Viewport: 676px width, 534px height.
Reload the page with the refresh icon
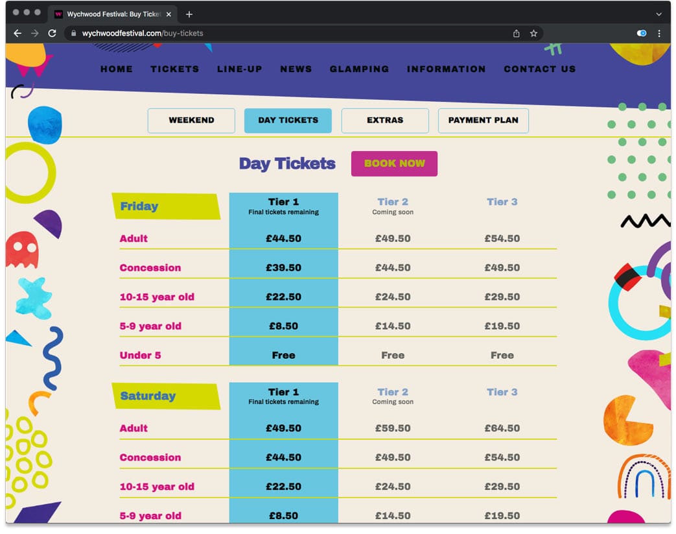click(x=52, y=33)
